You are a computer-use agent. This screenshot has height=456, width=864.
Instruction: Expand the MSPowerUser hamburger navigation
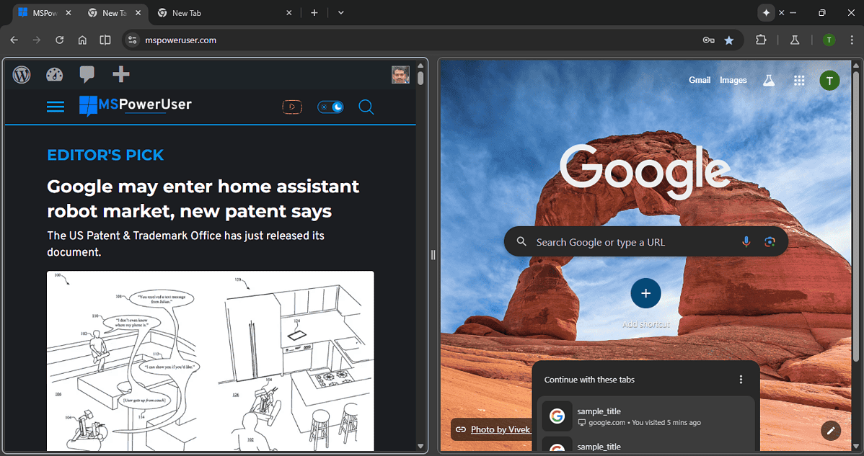(x=55, y=106)
